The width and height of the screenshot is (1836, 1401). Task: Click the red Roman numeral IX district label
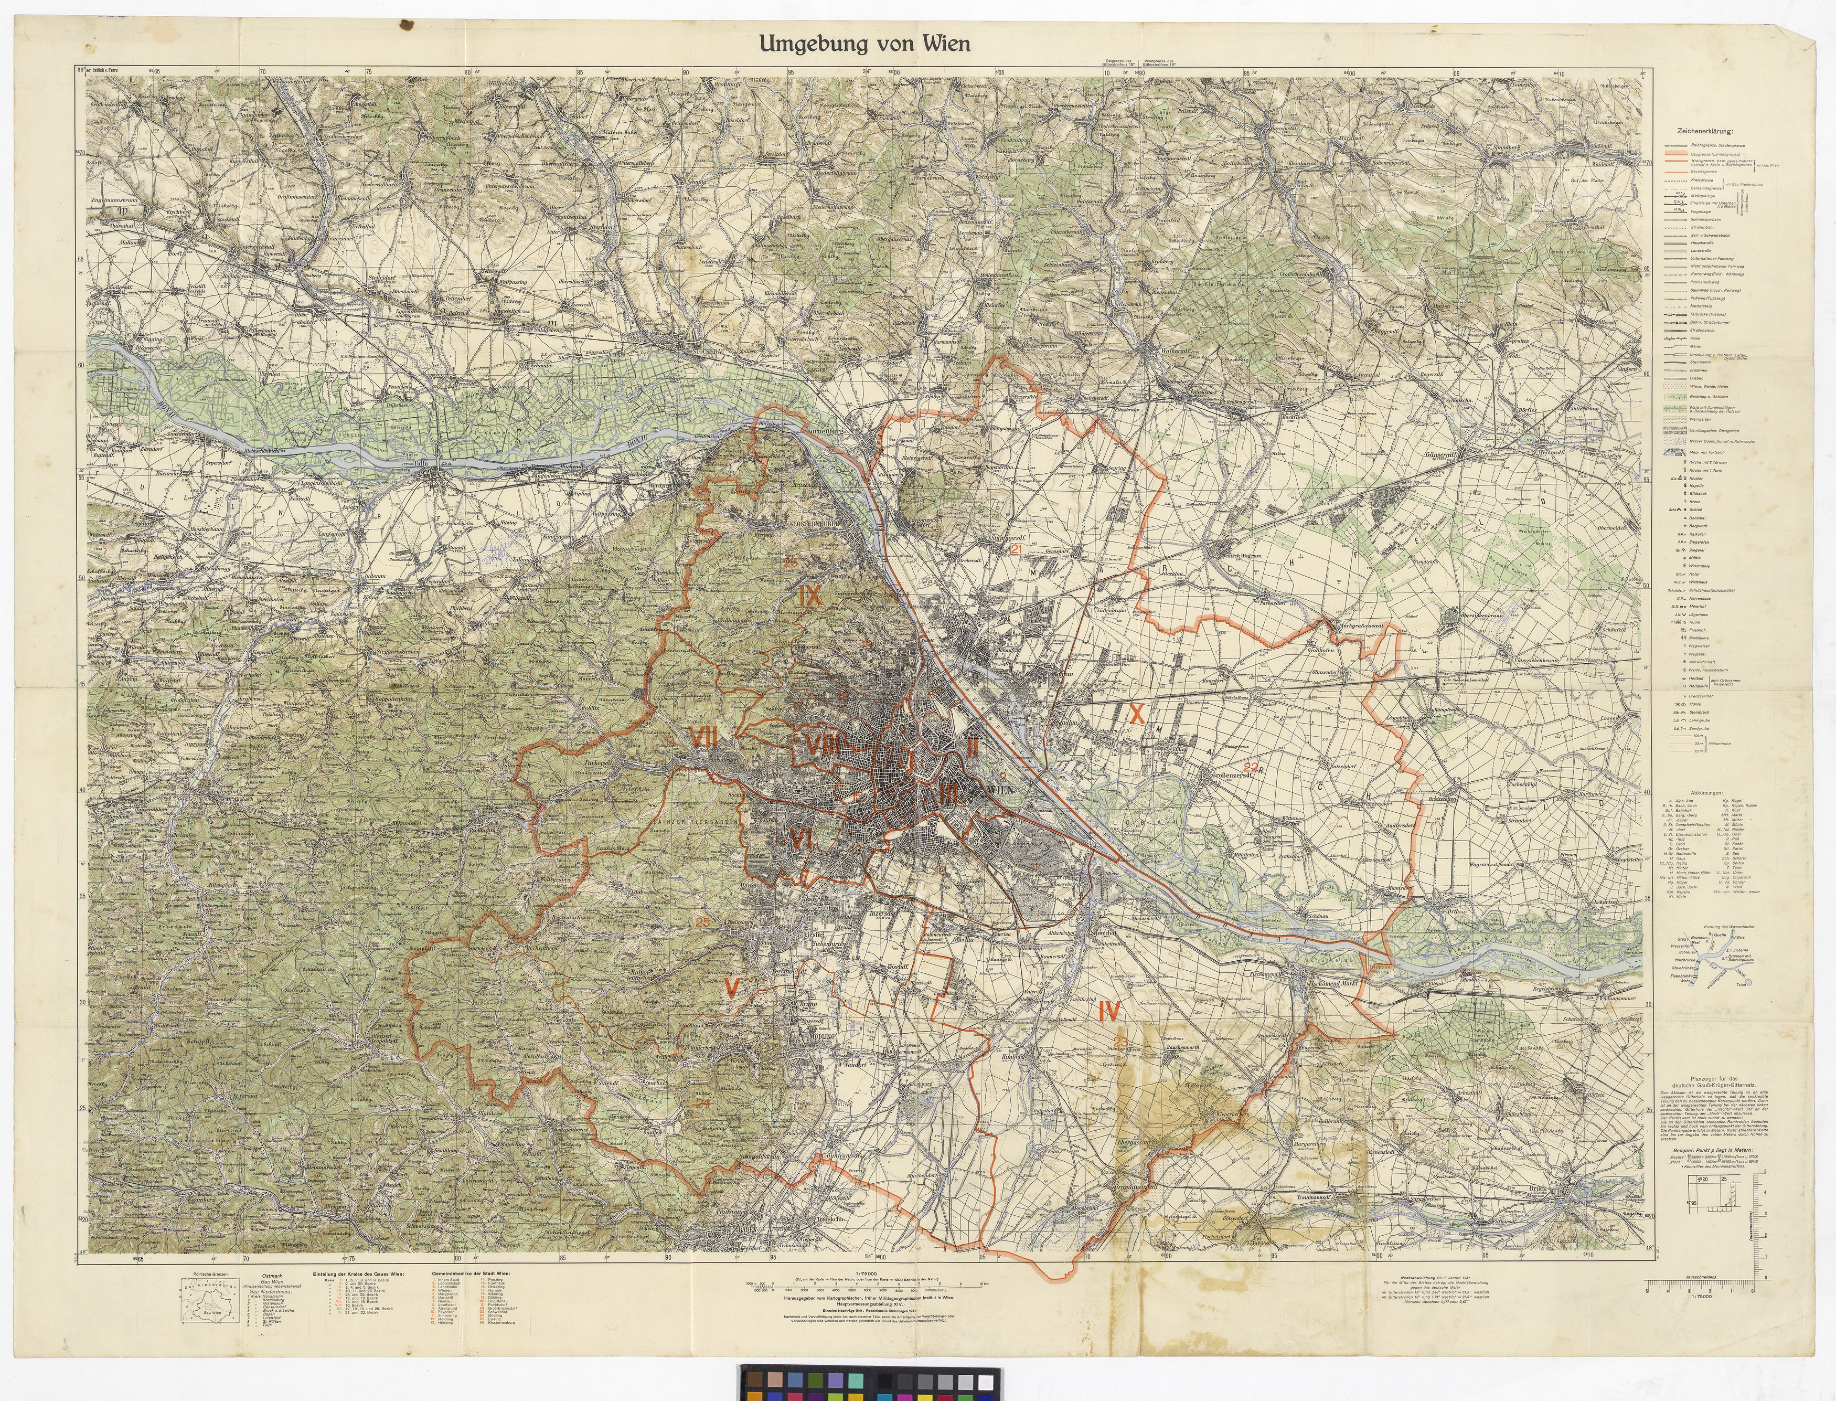click(810, 596)
